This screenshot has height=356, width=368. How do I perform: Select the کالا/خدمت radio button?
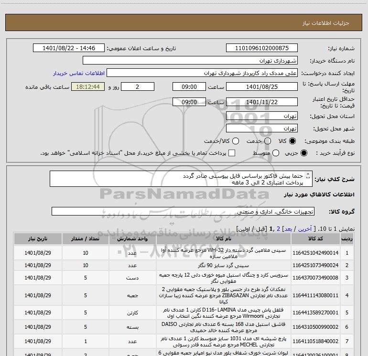[236, 141]
